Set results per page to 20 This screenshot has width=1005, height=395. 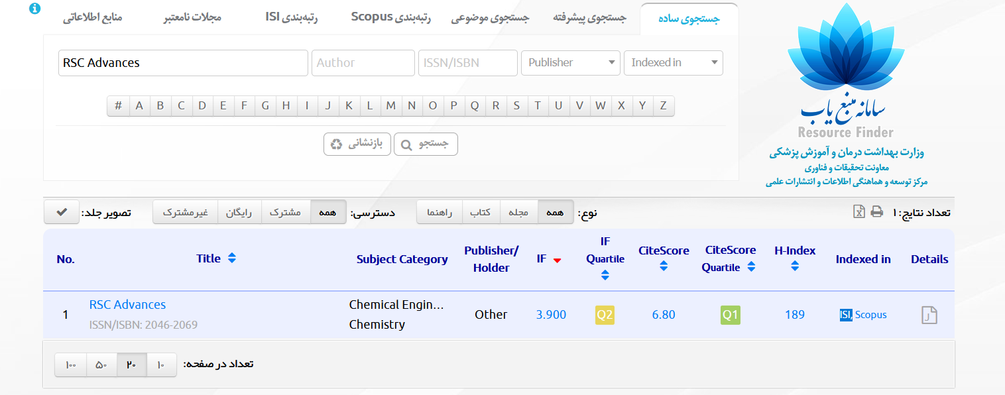pos(131,365)
